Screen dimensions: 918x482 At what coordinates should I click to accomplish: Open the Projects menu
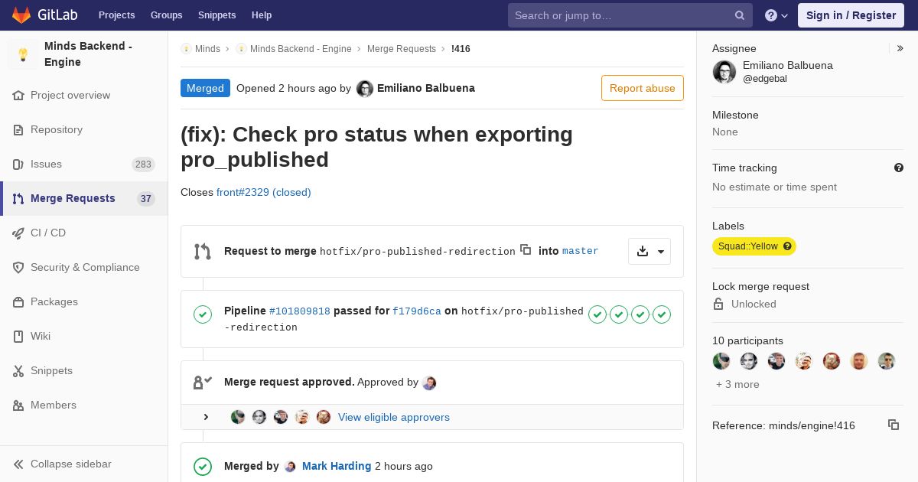click(116, 15)
